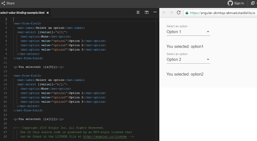Click "option1" value on line 18
The height and width of the screenshot is (141, 257).
coord(59,93)
